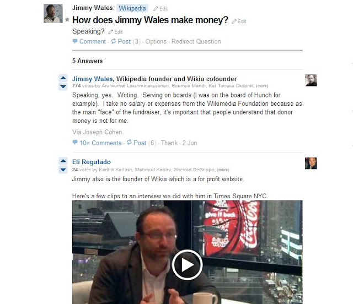The width and height of the screenshot is (353, 304).
Task: Comment on the question
Action: (x=89, y=42)
